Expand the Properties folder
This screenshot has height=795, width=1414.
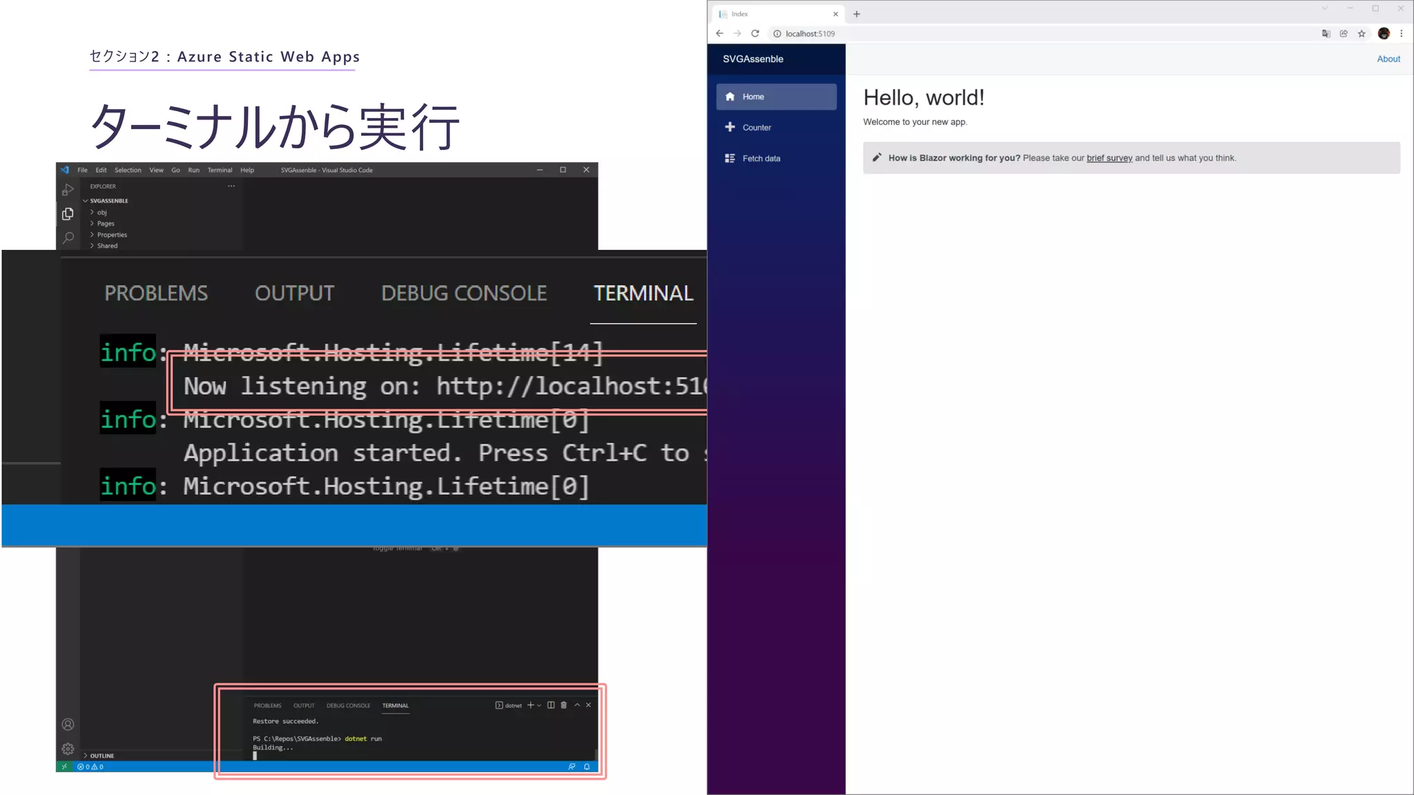112,235
